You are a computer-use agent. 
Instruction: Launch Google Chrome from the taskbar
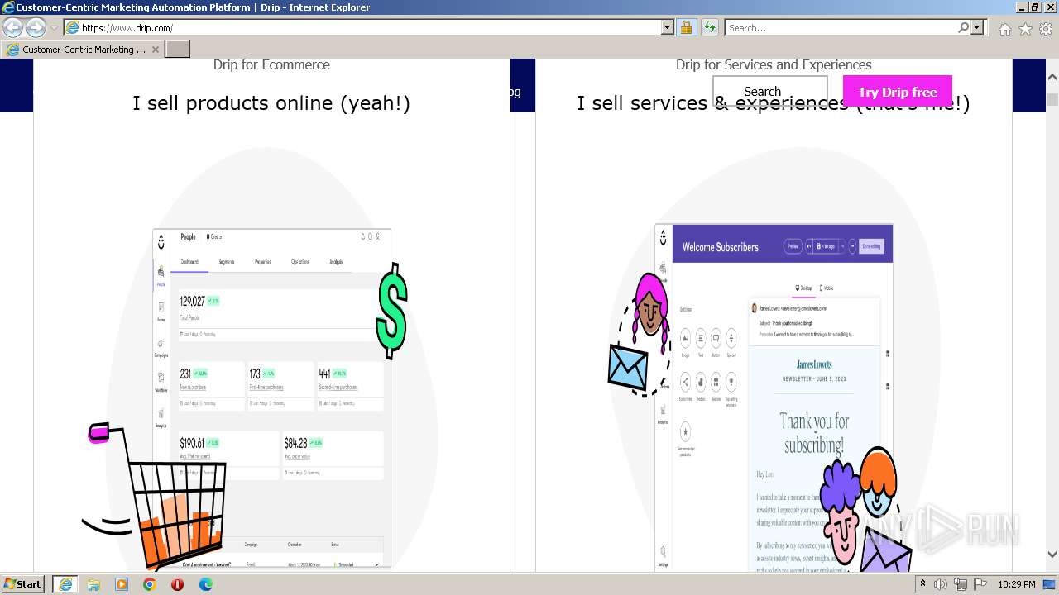[150, 584]
